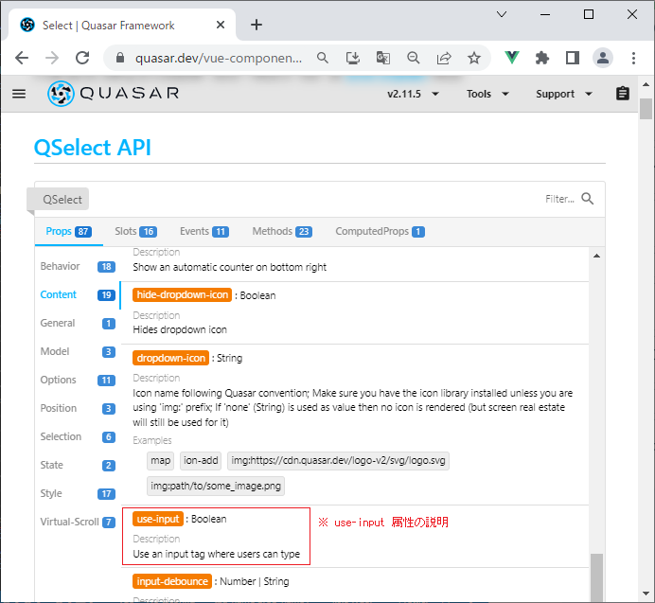Screen dimensions: 655x603
Task: Click the search icon in address bar
Action: (322, 58)
